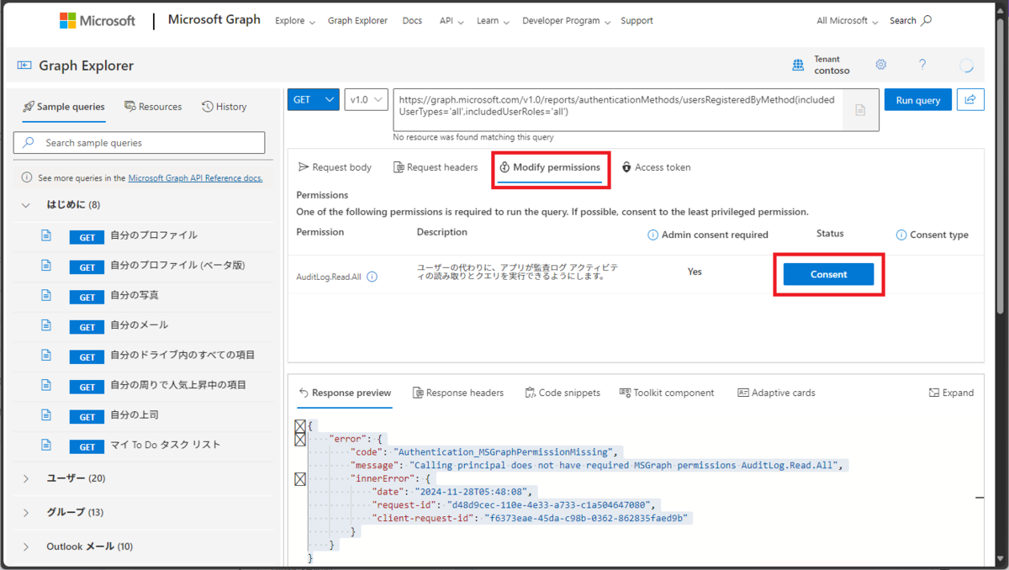Open the Code snippets tab

click(x=563, y=393)
